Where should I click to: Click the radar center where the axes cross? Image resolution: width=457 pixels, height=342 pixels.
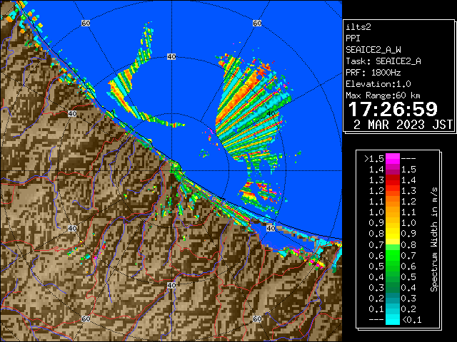pyautogui.click(x=171, y=171)
